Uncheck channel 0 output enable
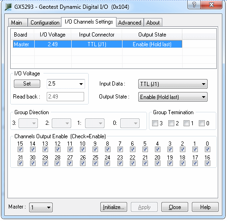The image size is (227, 221). (208, 149)
